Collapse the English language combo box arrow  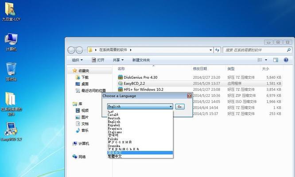pos(171,107)
